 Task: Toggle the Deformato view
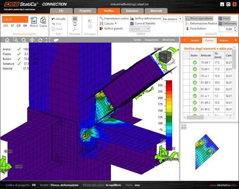point(227,24)
